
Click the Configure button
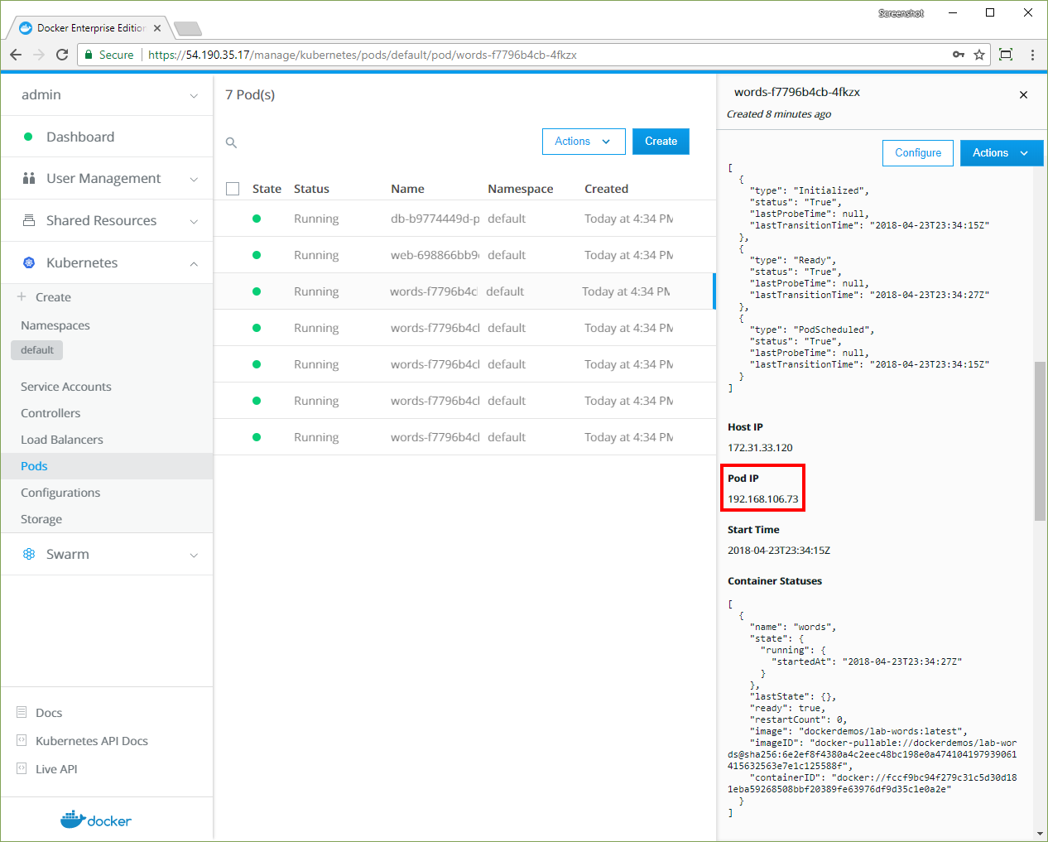917,153
